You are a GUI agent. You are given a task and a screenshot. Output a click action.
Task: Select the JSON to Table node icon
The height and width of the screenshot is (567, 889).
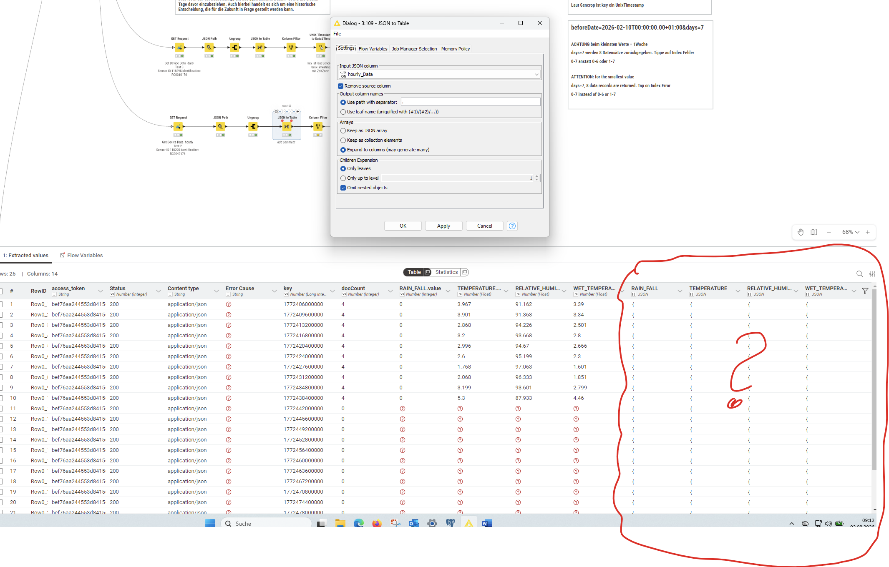pos(287,126)
